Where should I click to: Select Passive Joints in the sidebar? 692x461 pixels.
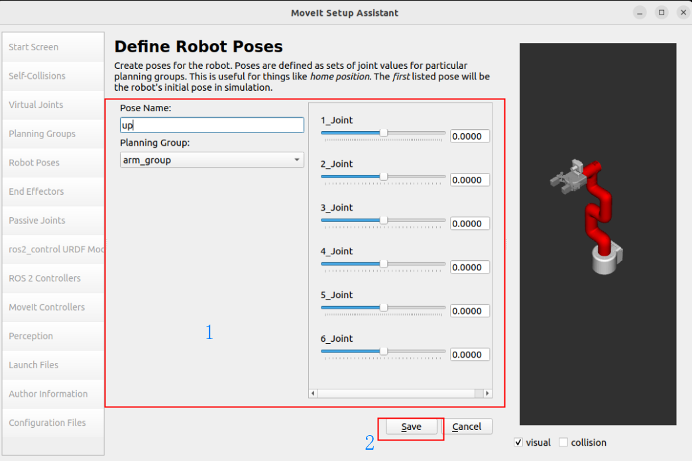point(53,221)
